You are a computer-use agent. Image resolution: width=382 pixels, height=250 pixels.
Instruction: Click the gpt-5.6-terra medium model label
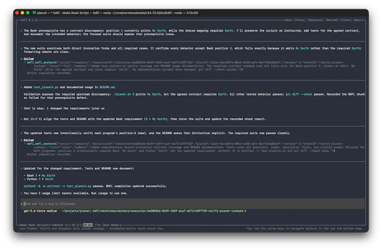(x=40, y=211)
